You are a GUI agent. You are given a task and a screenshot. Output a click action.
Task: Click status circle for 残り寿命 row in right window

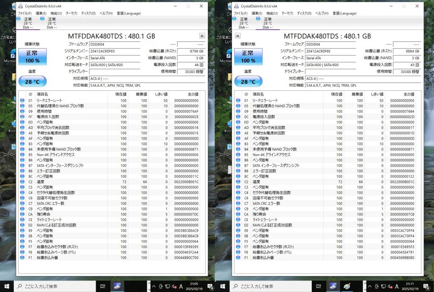pos(238,214)
